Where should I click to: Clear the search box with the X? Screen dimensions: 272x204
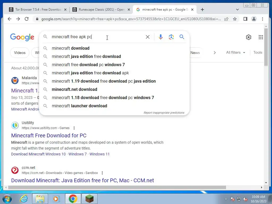click(x=148, y=37)
